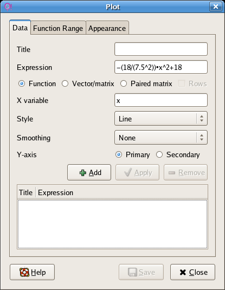Select the Paired matrix radio option

[x=124, y=84]
